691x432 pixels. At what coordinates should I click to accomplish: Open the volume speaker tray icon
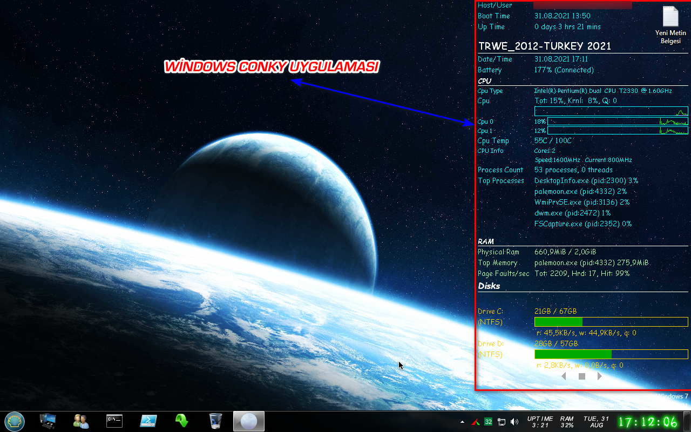(514, 422)
